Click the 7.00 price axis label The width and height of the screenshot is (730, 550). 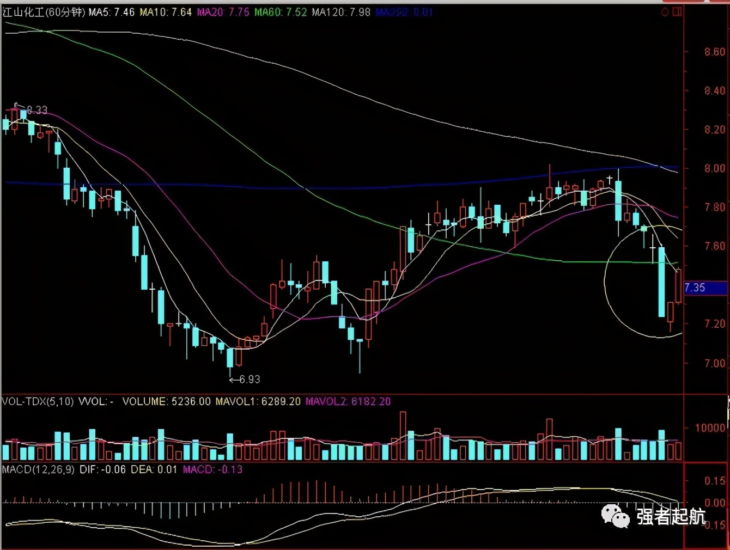tap(715, 363)
